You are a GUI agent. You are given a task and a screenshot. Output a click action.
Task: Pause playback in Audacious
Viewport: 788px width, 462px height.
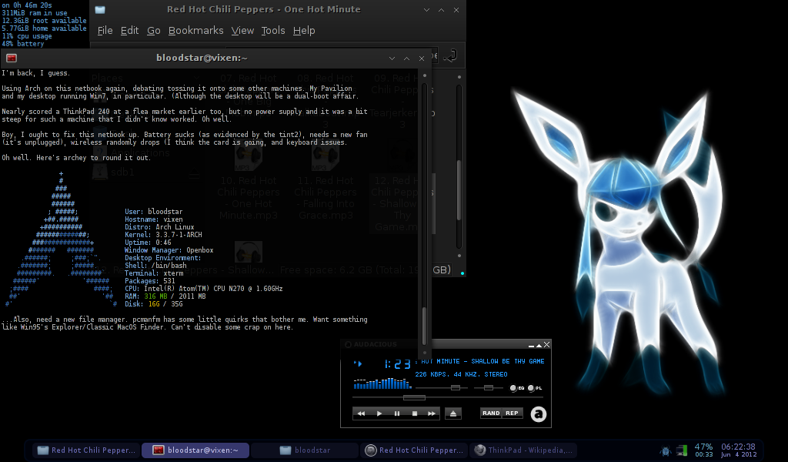click(397, 413)
